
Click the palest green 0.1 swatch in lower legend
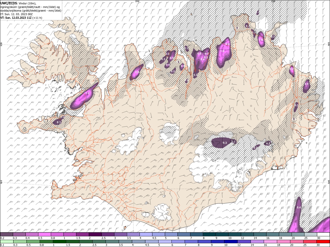coord(7,242)
